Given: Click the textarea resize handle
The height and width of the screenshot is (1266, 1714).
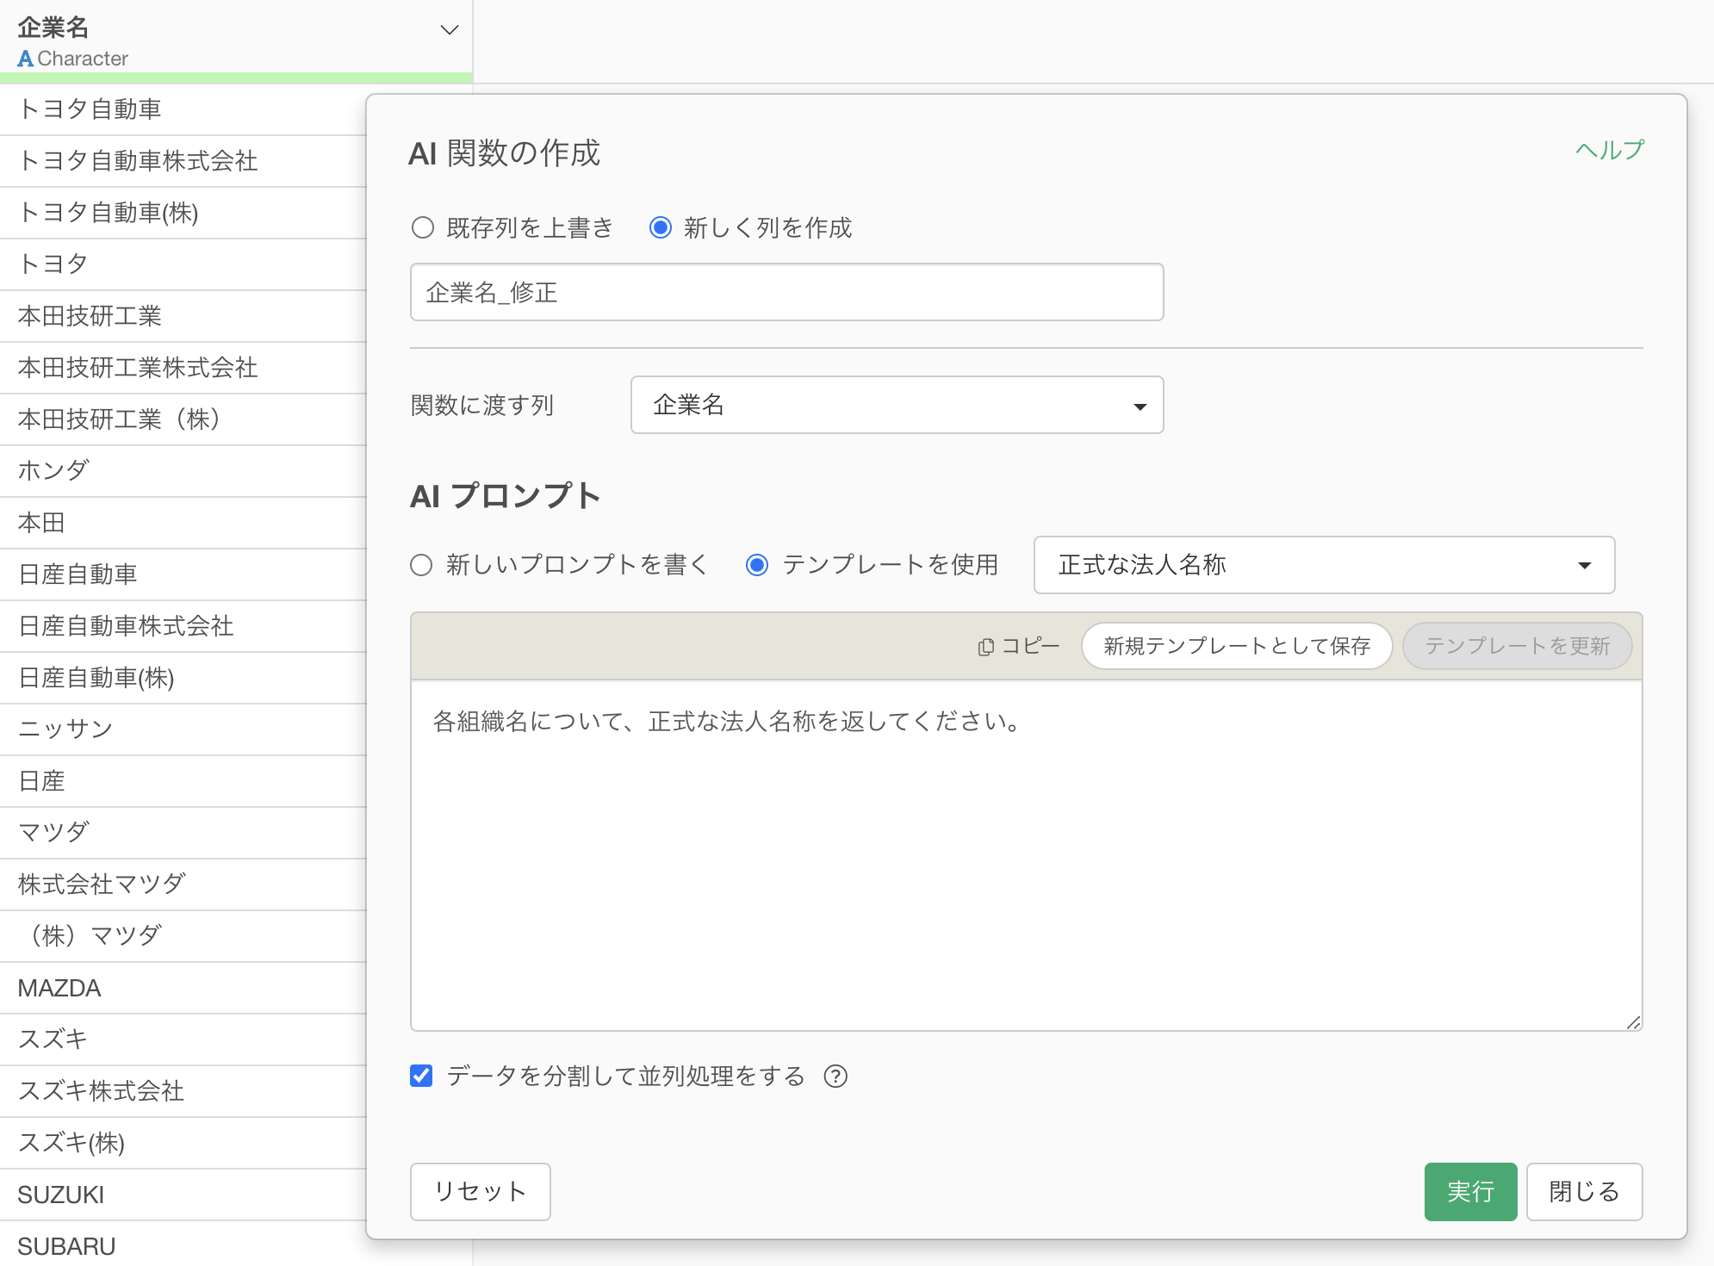Looking at the screenshot, I should [1633, 1022].
